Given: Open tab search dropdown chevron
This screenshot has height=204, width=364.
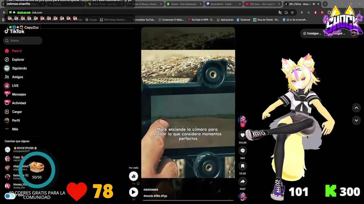Looking at the screenshot, I should (x=4, y=4).
